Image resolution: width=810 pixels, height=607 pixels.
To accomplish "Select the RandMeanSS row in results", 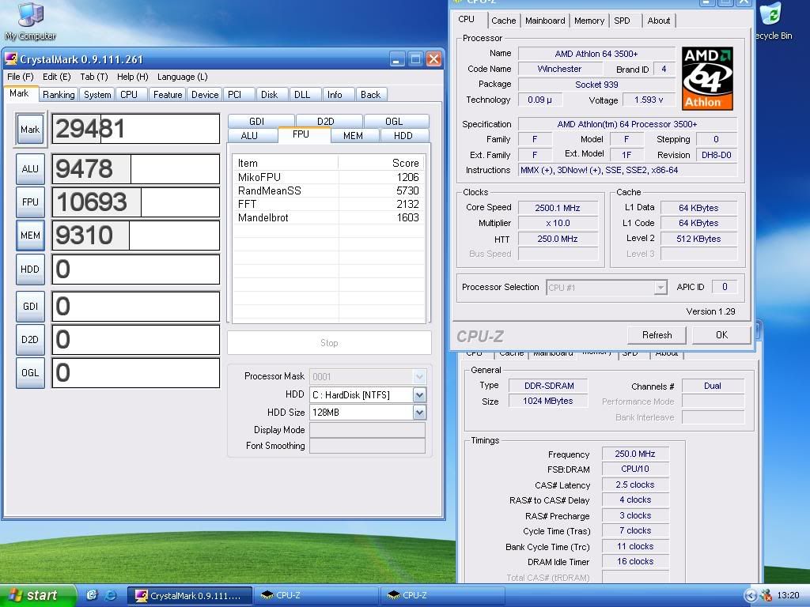I will (270, 190).
